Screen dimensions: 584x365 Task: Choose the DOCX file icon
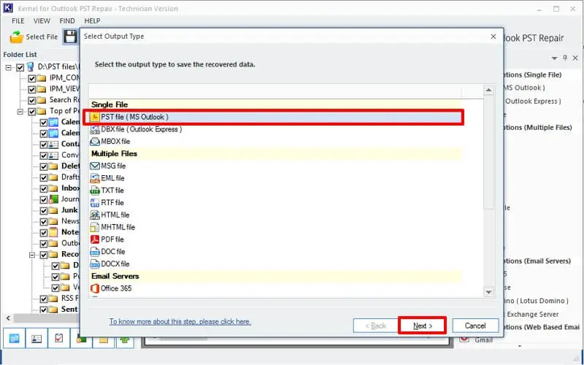click(x=95, y=264)
